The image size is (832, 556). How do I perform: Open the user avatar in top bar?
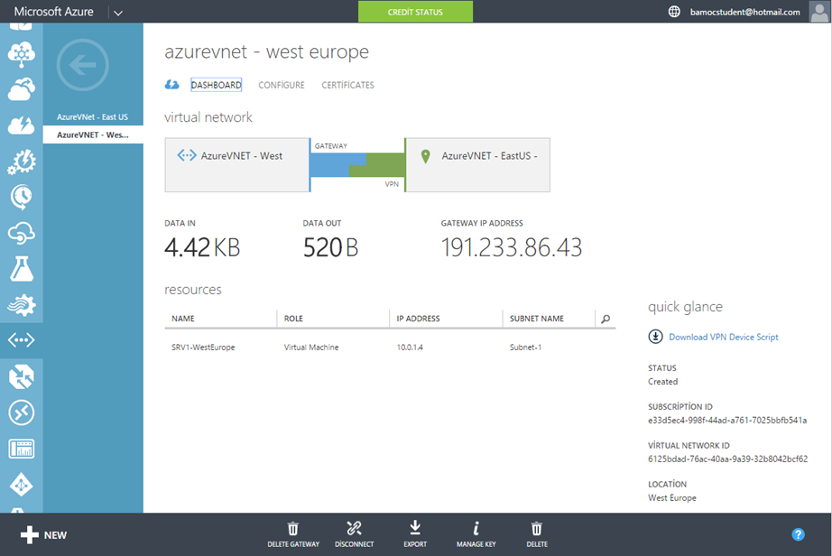click(819, 11)
